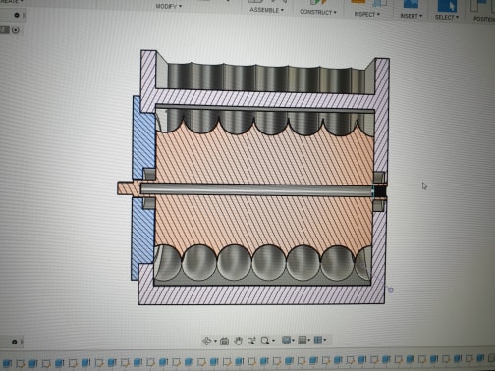
Task: Select the blue end cap body
Action: (x=143, y=140)
